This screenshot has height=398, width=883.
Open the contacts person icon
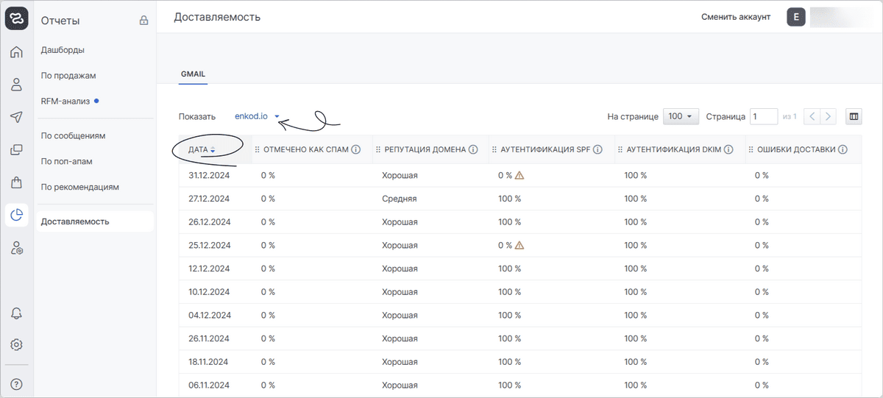tap(16, 85)
